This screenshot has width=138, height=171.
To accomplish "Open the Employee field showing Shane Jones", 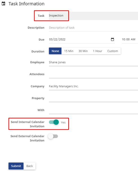I will [93, 62].
